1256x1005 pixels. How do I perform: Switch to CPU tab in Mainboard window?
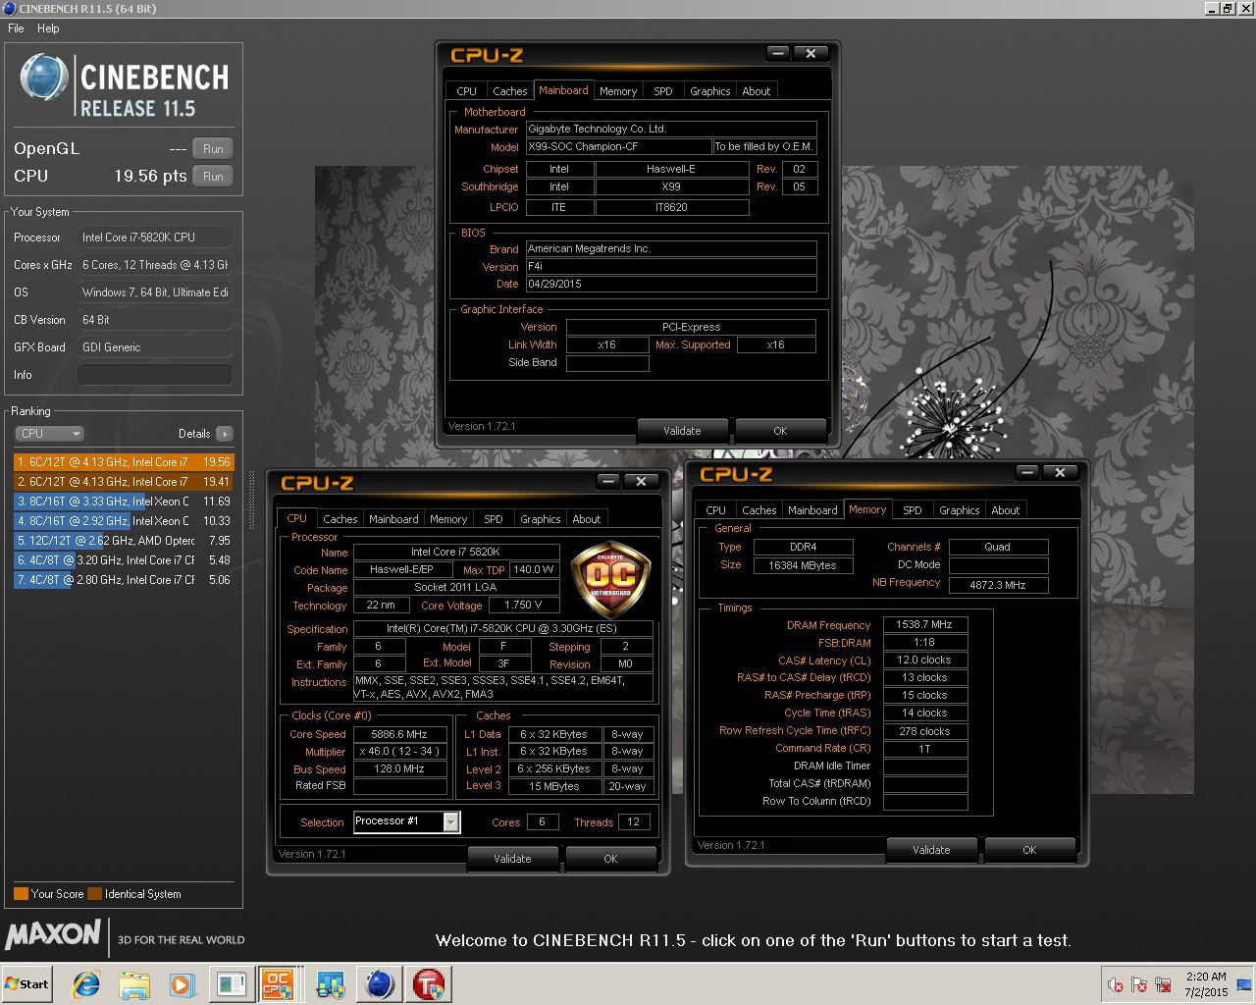point(467,91)
